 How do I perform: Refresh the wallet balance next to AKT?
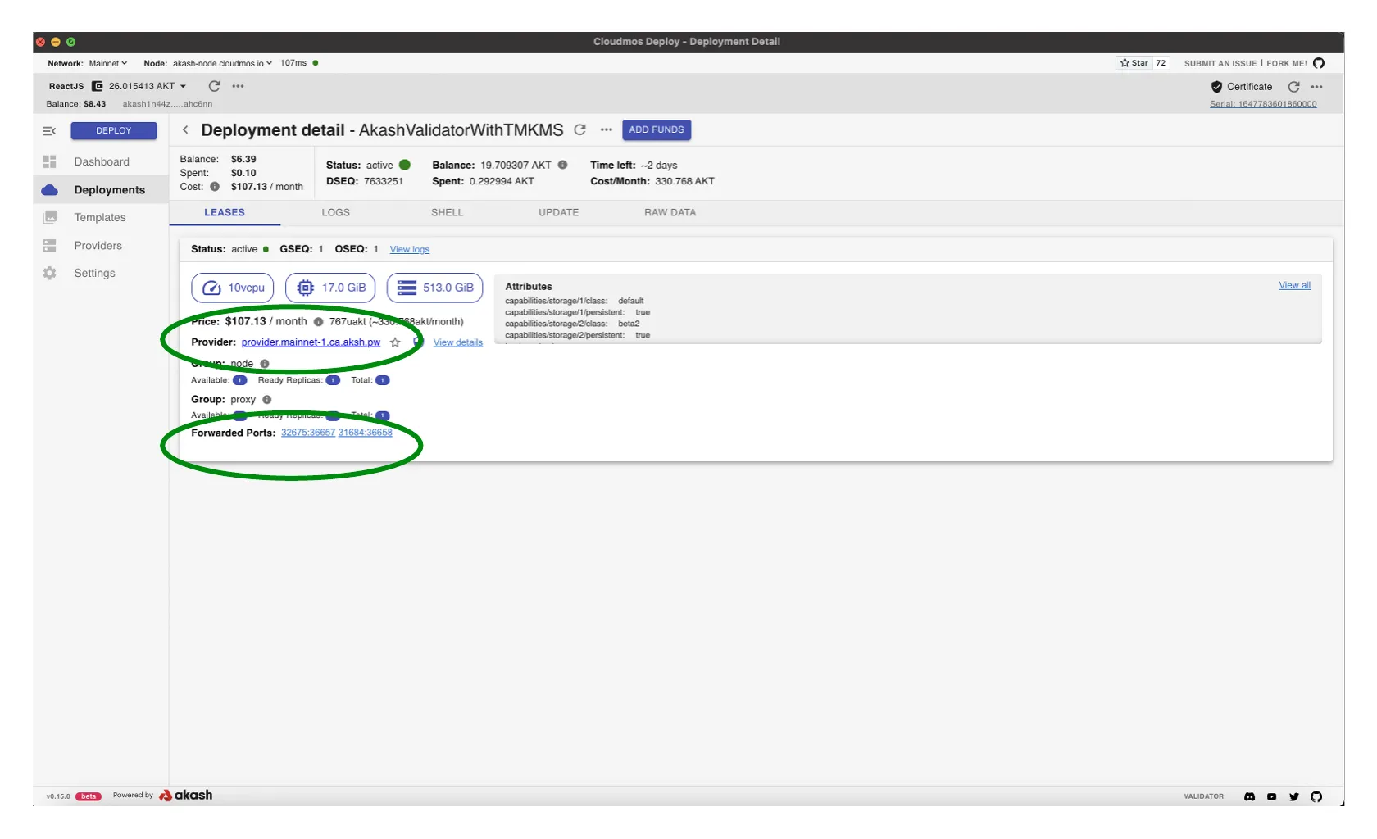[214, 86]
